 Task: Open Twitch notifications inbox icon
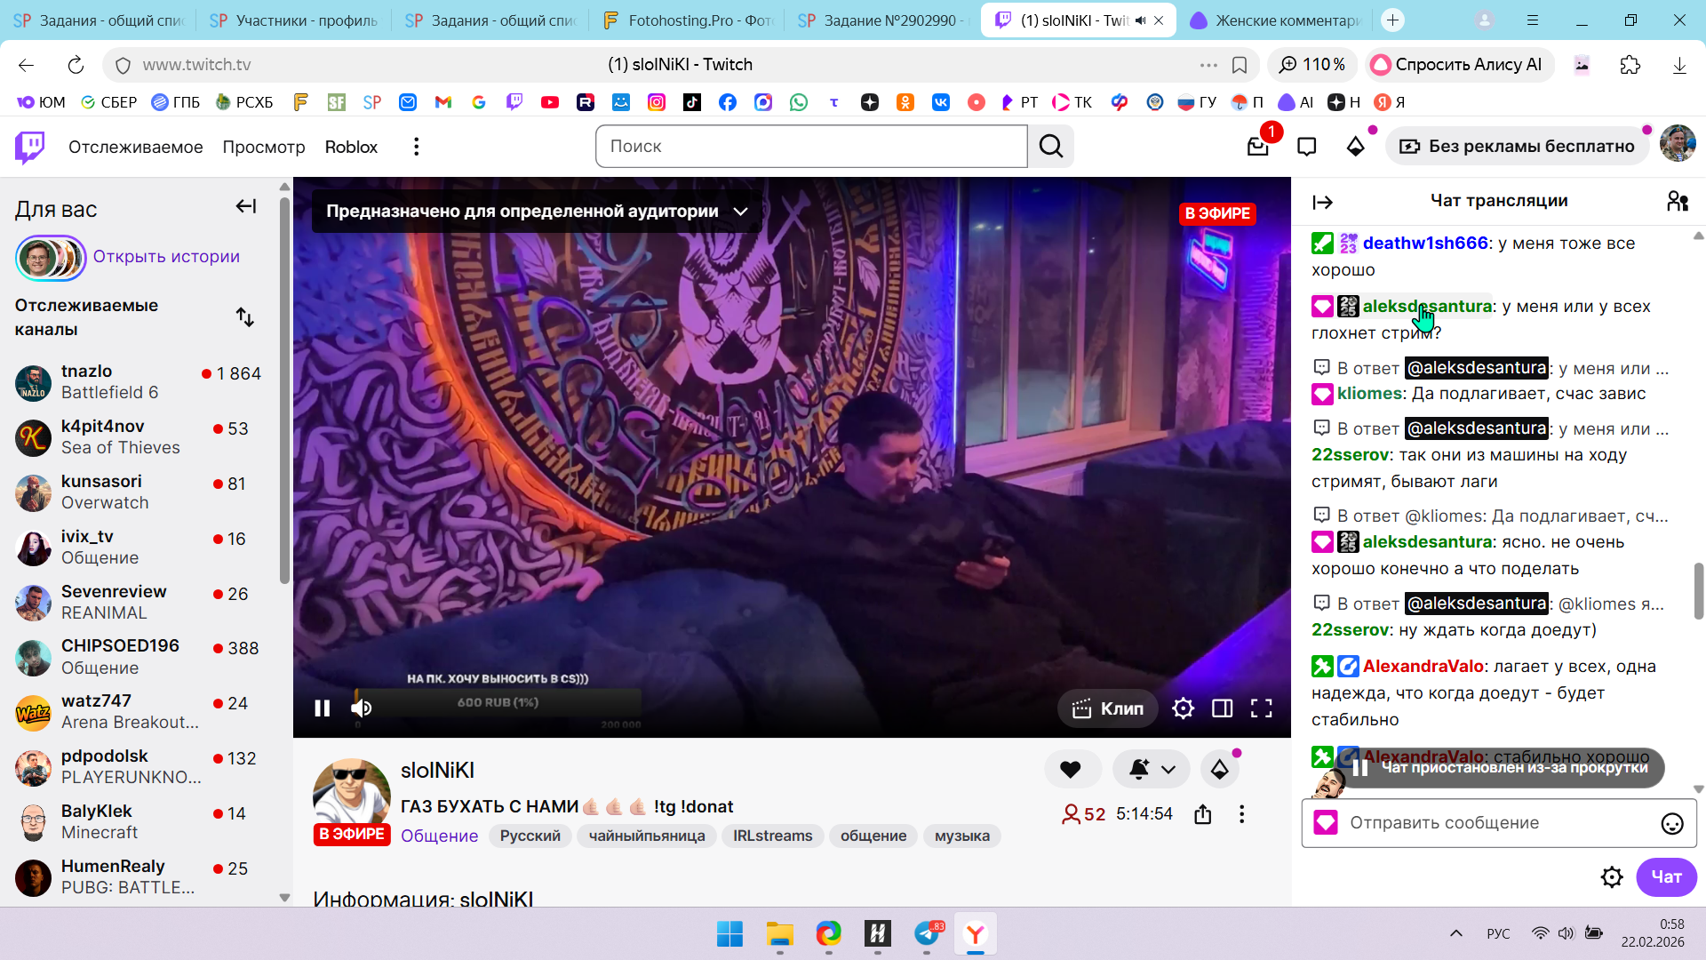1257,147
